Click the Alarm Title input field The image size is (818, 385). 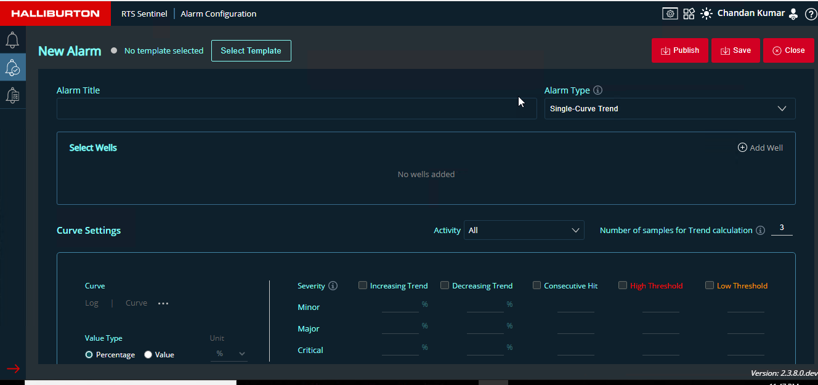296,109
